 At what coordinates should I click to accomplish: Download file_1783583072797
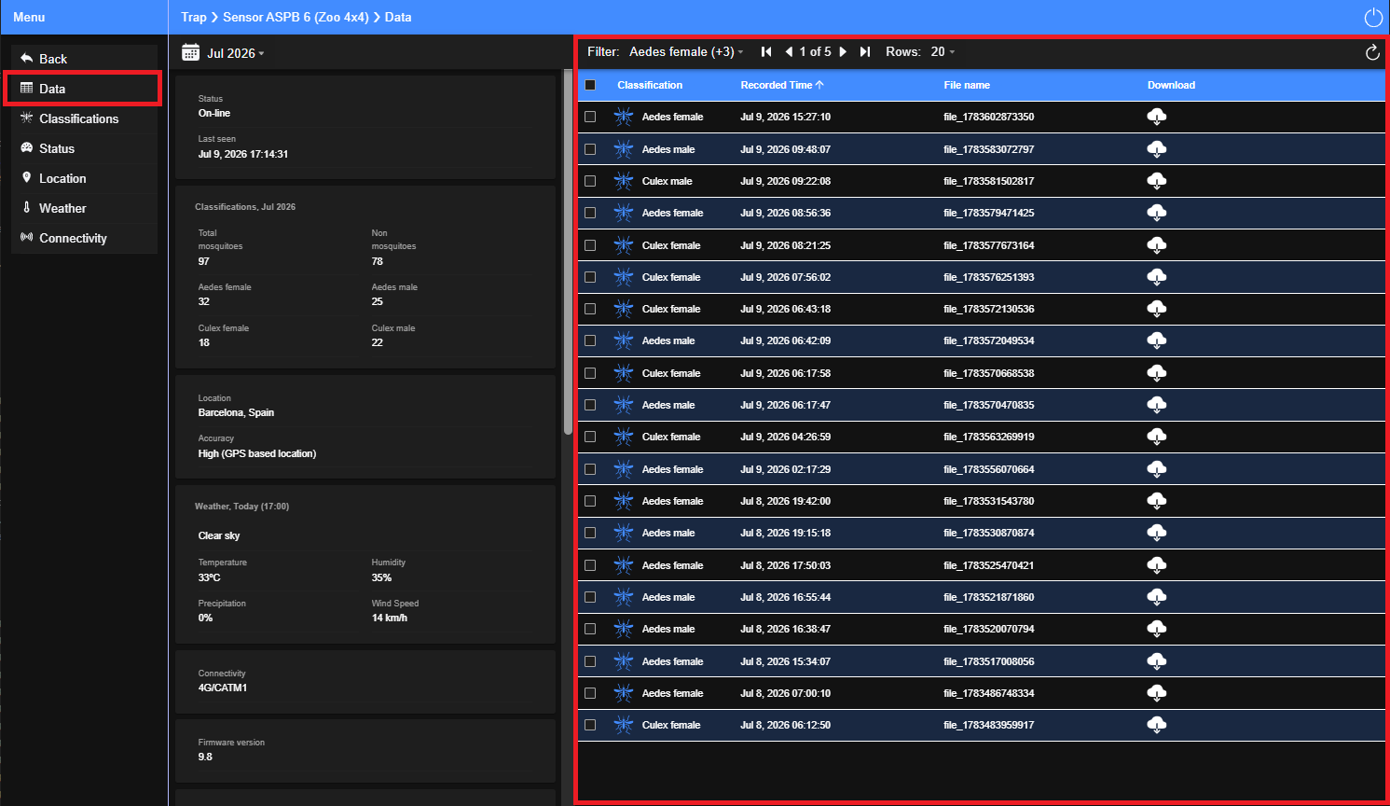[1157, 149]
